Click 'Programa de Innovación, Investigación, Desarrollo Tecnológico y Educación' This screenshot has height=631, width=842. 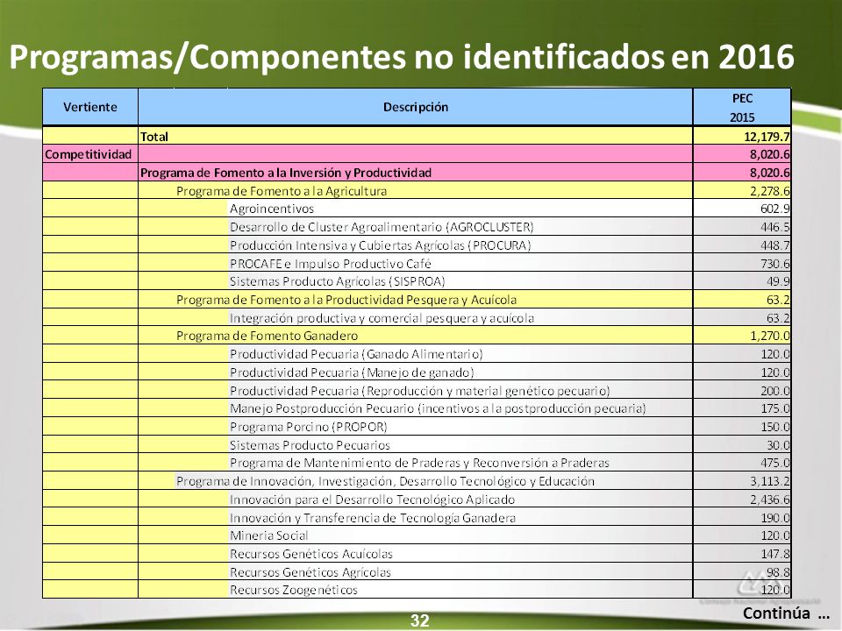(385, 481)
